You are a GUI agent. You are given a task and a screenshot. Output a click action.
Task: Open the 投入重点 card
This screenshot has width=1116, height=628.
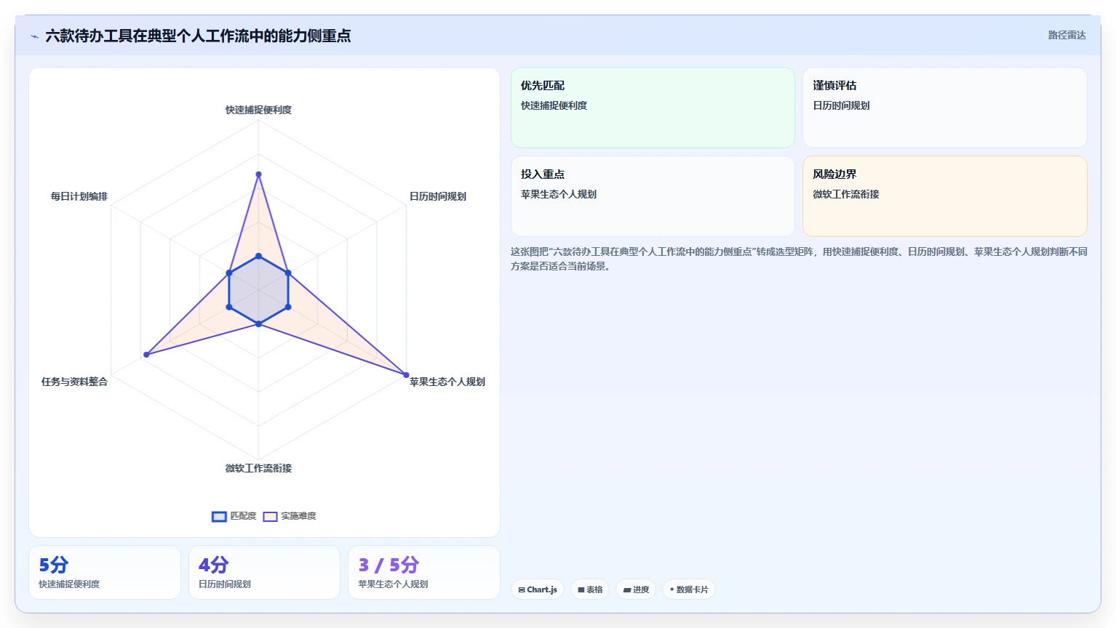pyautogui.click(x=653, y=196)
